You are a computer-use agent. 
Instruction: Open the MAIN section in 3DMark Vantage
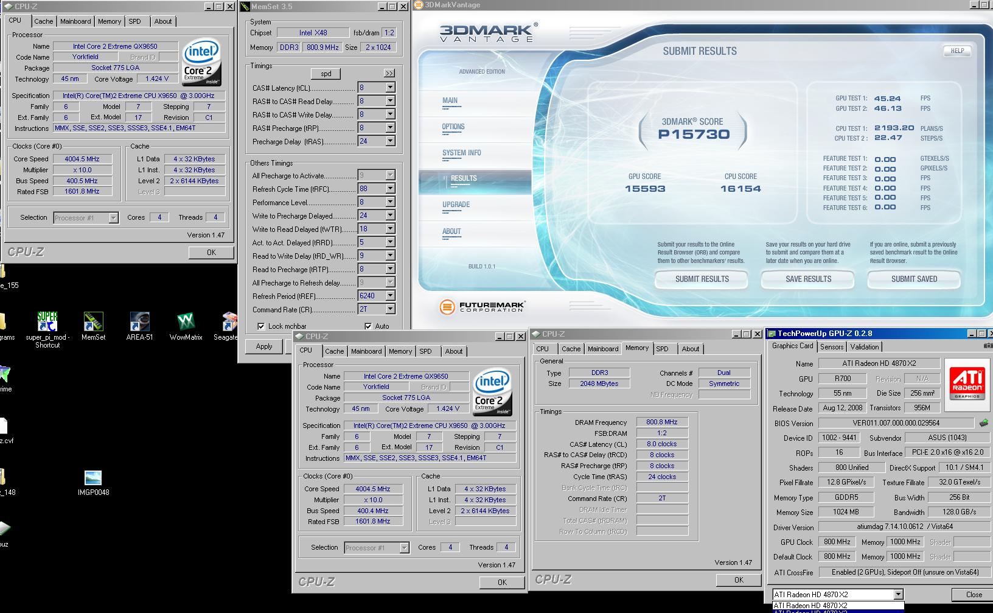point(450,101)
